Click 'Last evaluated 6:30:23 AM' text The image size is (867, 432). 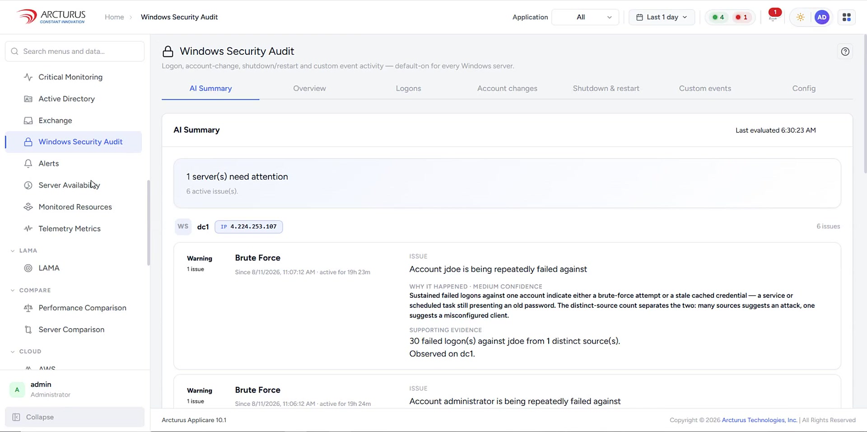[x=775, y=130]
